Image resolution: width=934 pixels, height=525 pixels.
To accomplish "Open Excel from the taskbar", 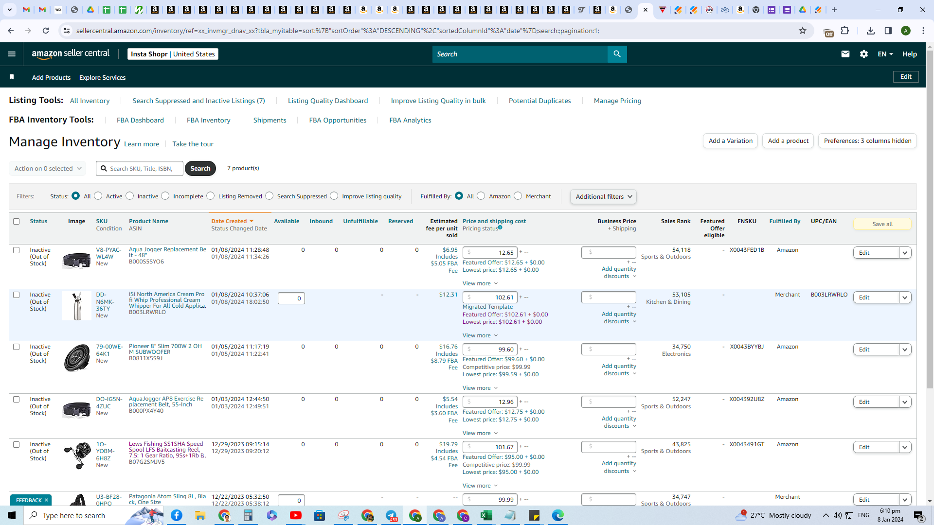I will (x=486, y=515).
